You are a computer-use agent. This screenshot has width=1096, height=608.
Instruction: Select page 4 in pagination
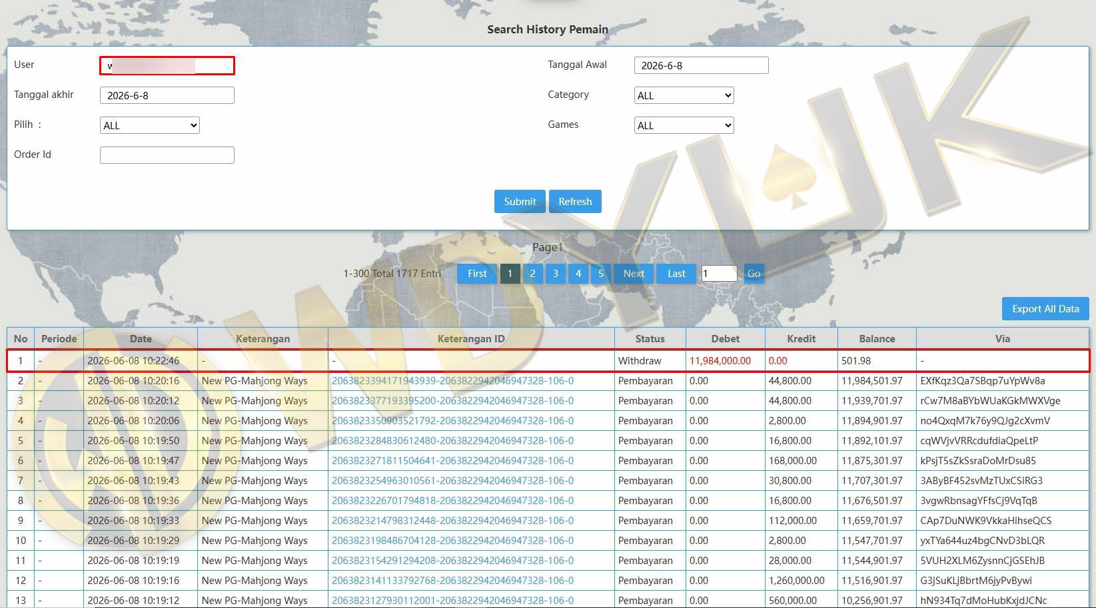(x=578, y=274)
